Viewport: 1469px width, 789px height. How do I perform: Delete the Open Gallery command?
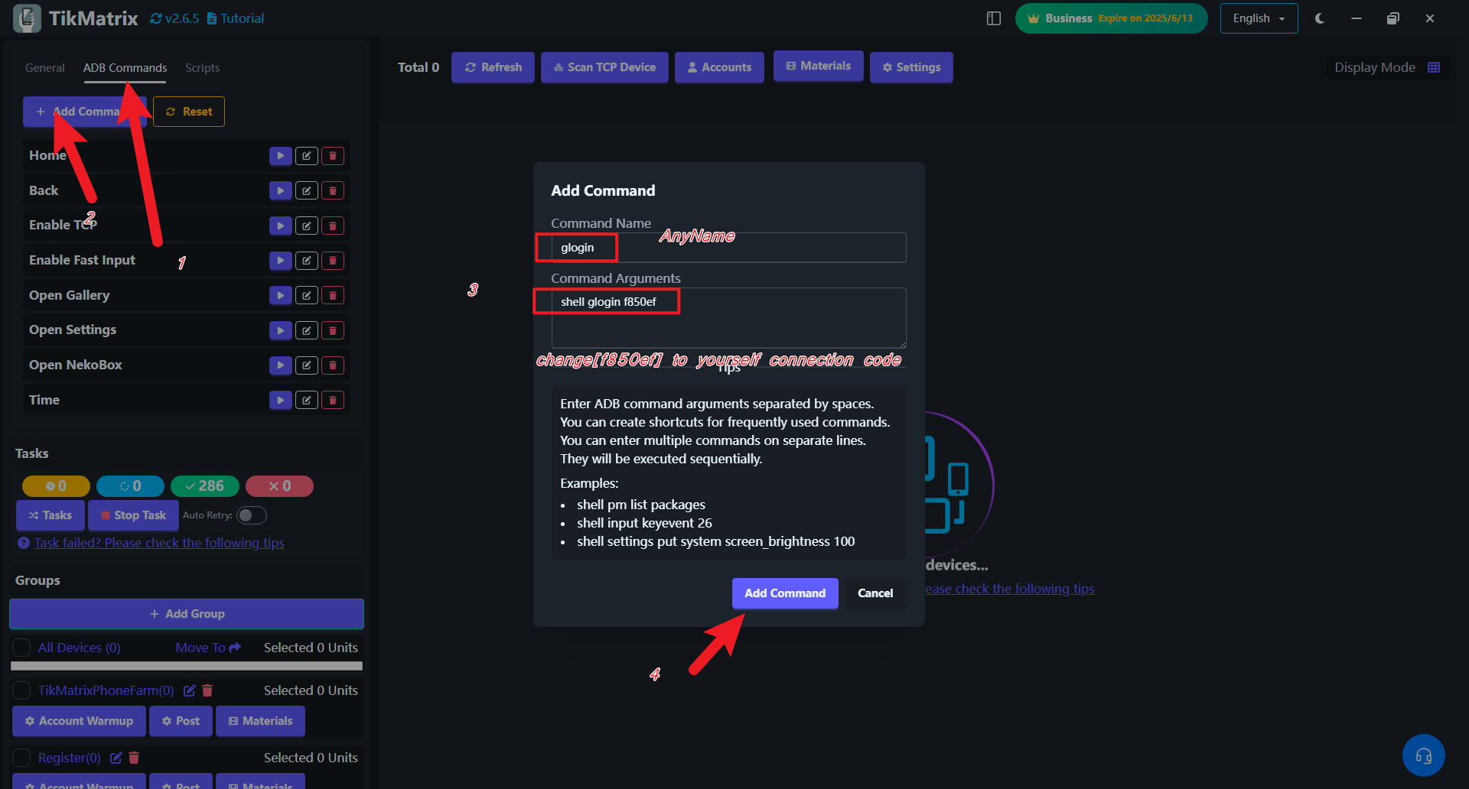[333, 295]
